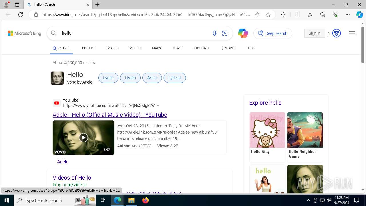Expand the YouTube URL dropdown arrow
Screen dimensions: 366x206
point(158,106)
